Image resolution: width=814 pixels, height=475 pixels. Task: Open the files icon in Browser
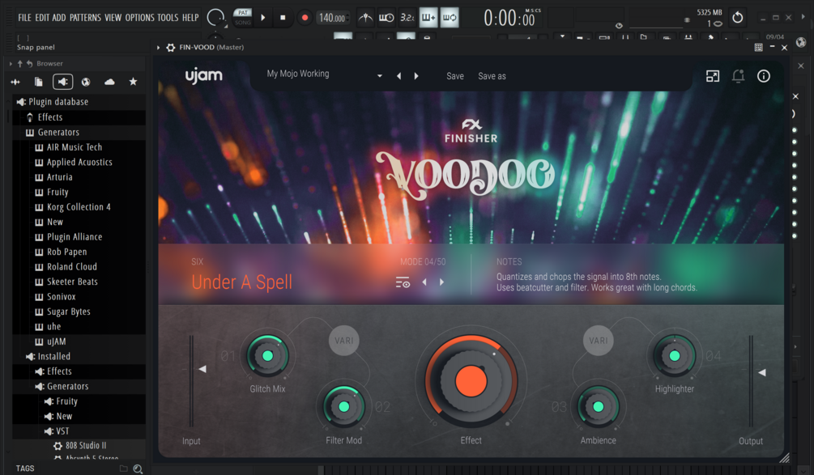point(38,82)
